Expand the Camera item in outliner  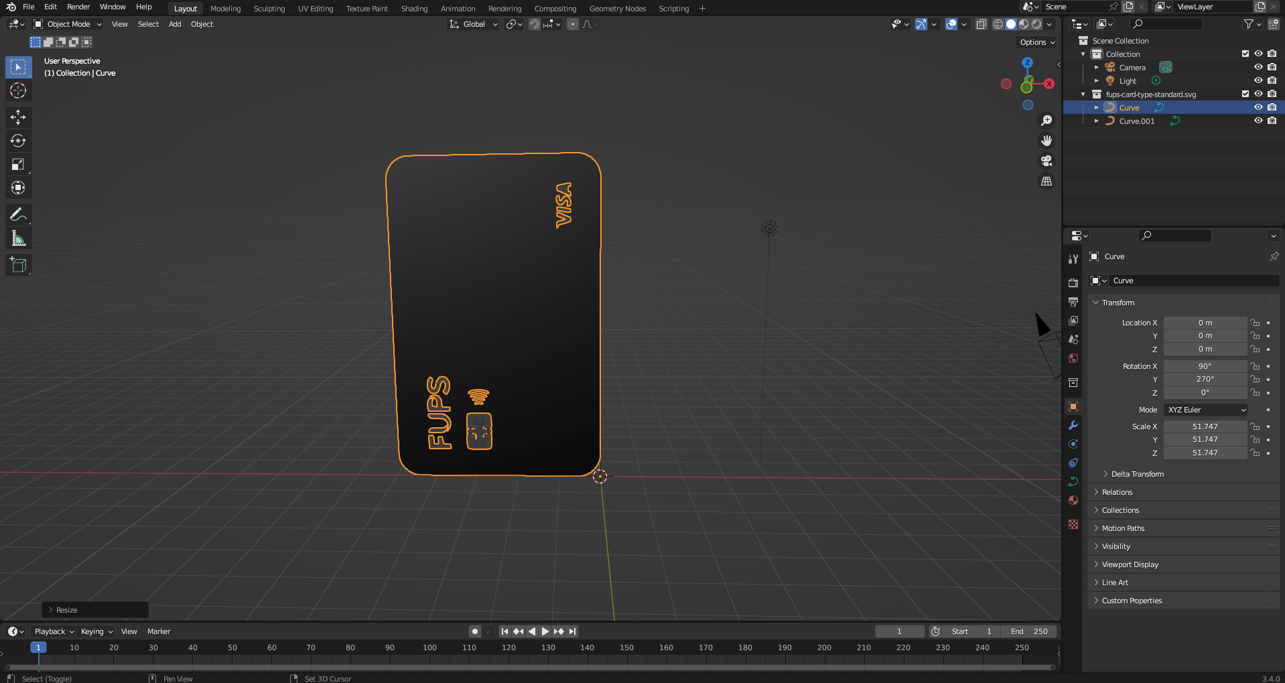pos(1097,67)
